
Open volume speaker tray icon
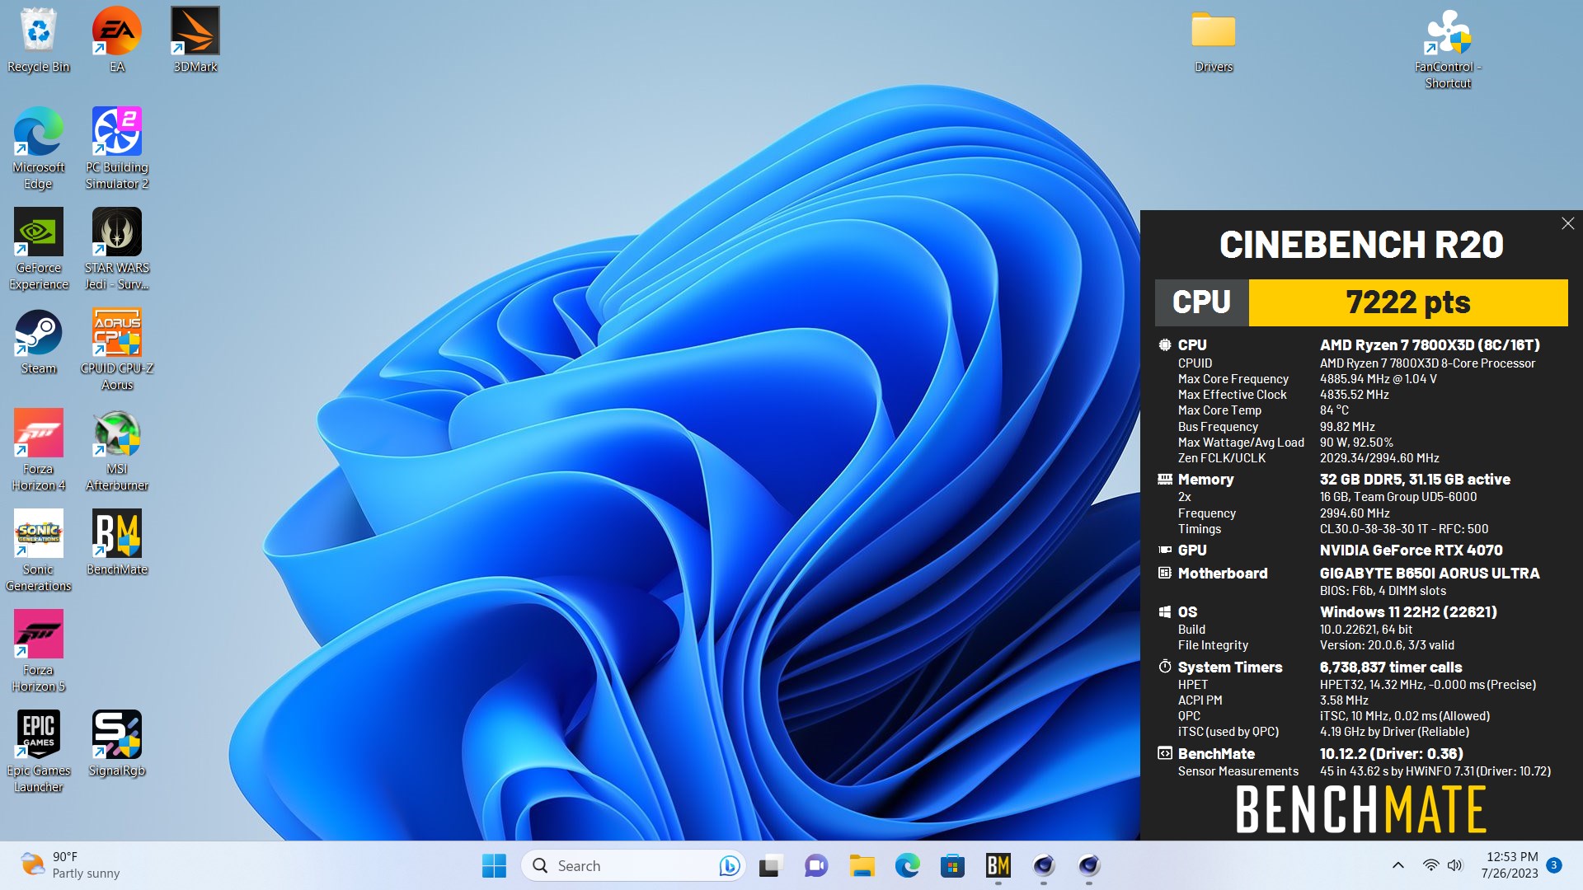pos(1454,865)
